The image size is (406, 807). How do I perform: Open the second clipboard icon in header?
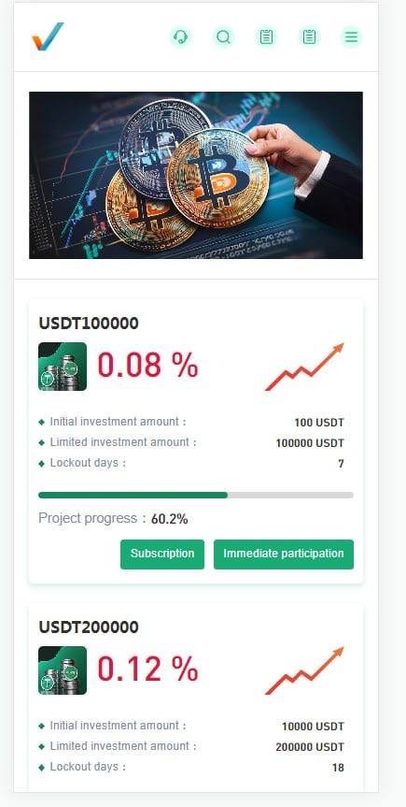coord(309,37)
